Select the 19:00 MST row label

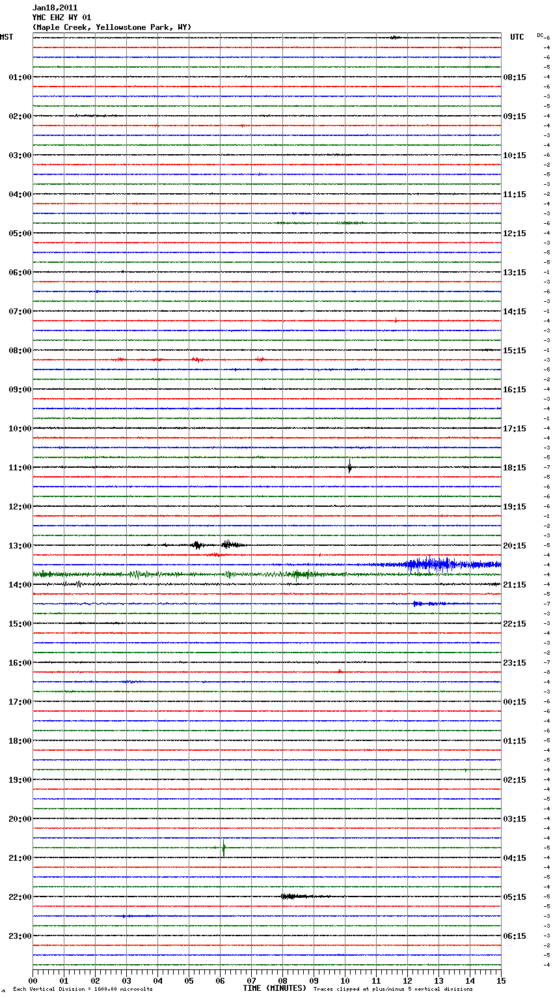pos(20,780)
